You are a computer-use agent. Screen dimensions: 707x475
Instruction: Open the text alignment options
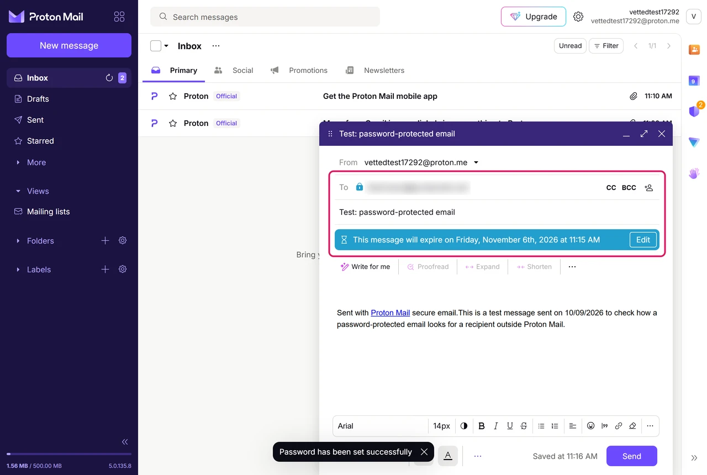[573, 426]
